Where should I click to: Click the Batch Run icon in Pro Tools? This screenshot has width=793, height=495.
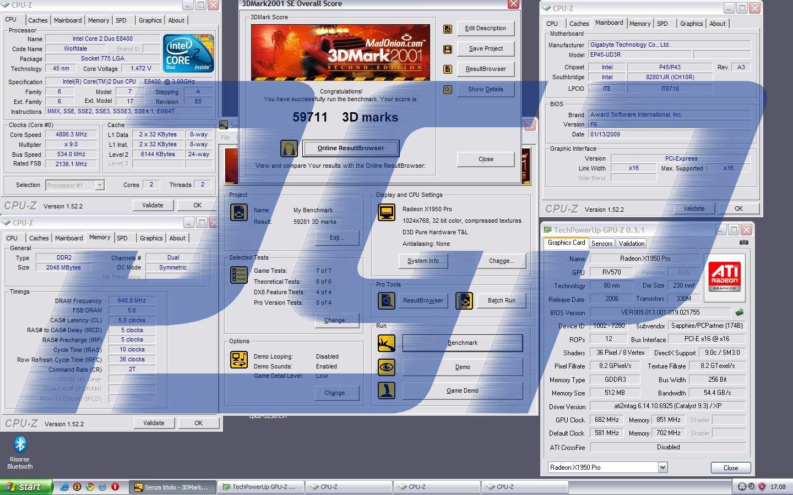point(464,300)
